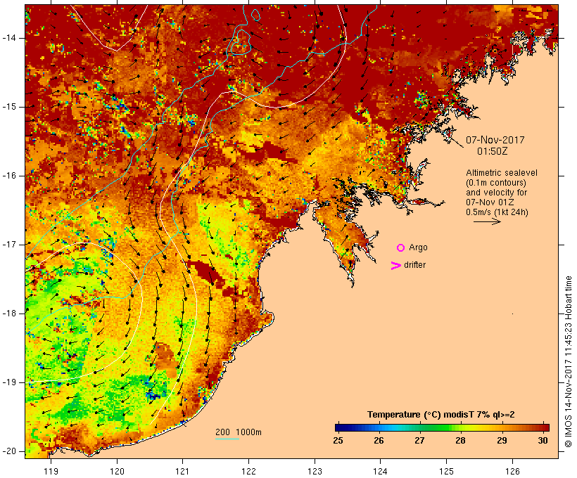577x478 pixels.
Task: Click '0.5m/s (1kt 24h)' text
Action: click(x=497, y=212)
